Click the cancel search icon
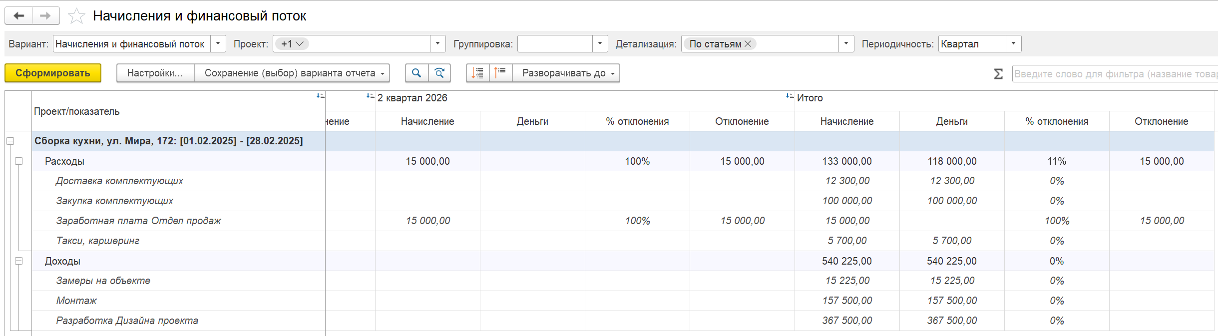The height and width of the screenshot is (336, 1218). [x=439, y=73]
